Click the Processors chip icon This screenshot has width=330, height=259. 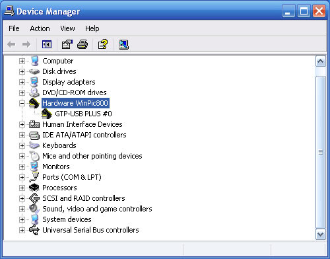[x=34, y=188]
